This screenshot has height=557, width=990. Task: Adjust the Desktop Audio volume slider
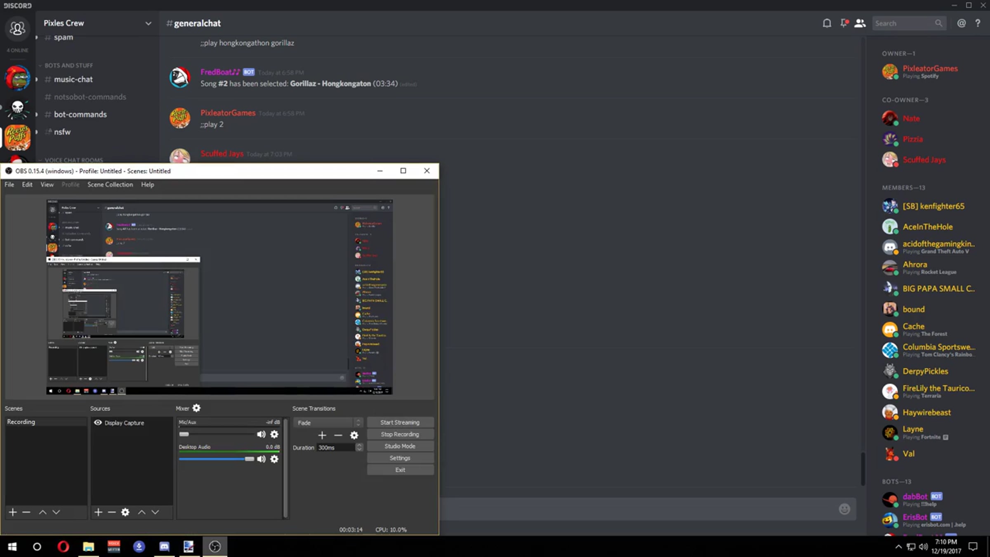tap(249, 459)
